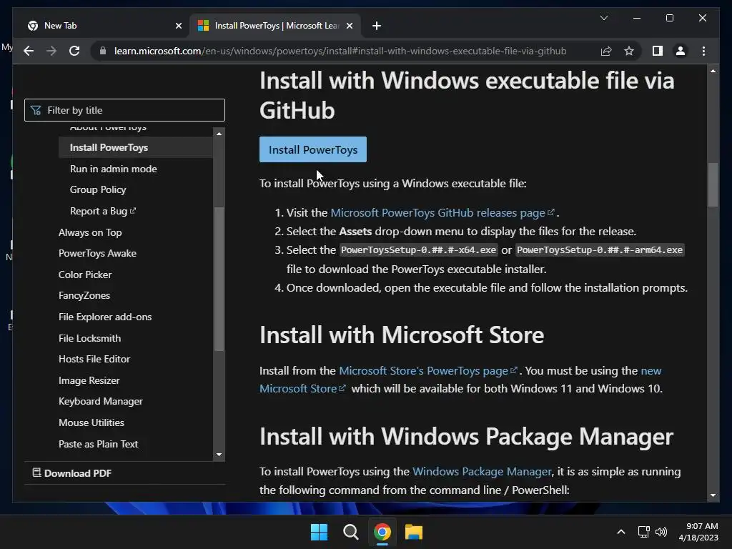This screenshot has width=732, height=549.
Task: Share this page via the share icon
Action: [x=606, y=51]
